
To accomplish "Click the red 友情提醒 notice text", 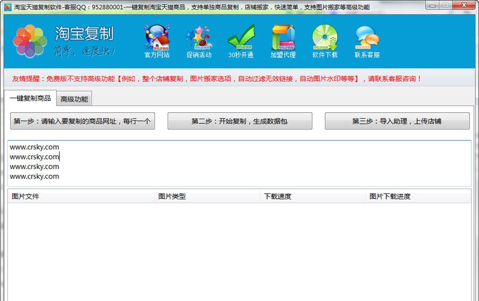I will (217, 79).
